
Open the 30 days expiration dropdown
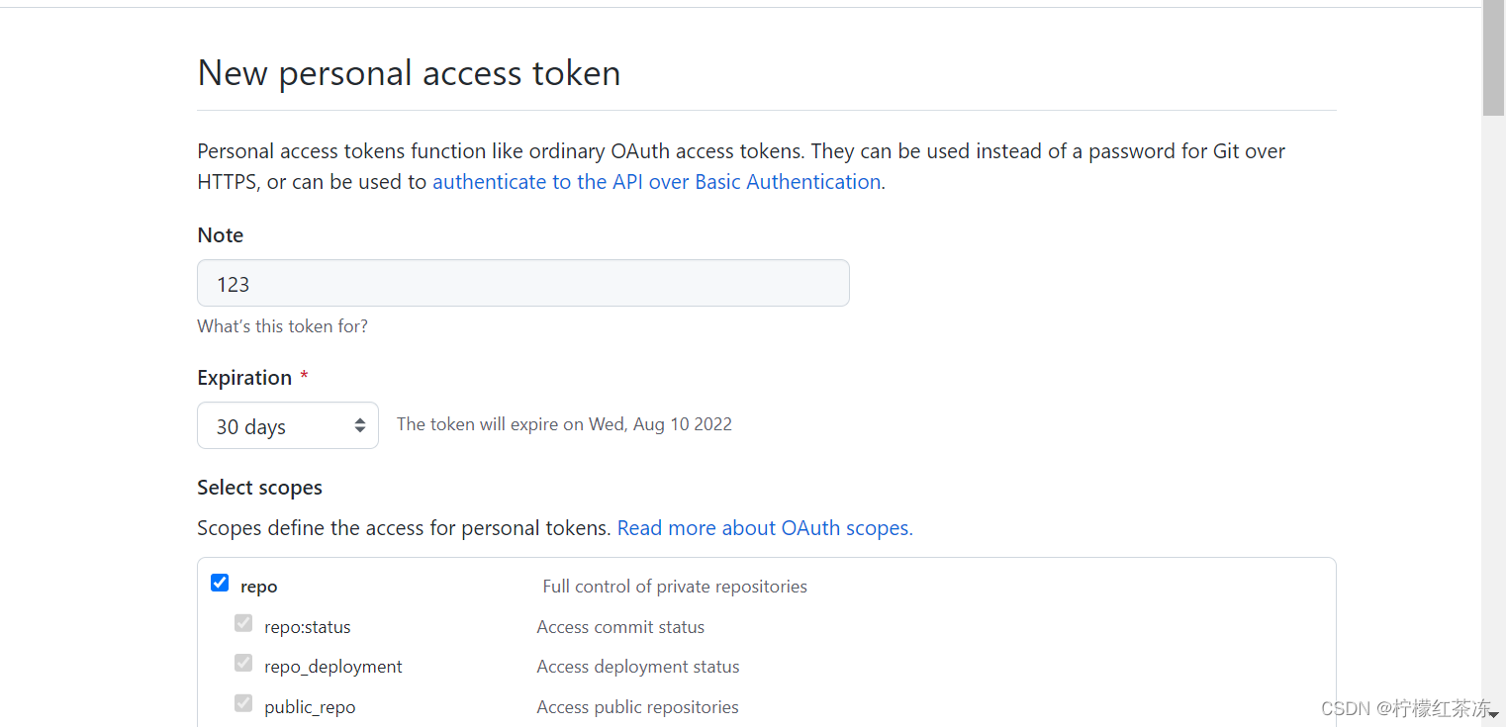[x=288, y=425]
